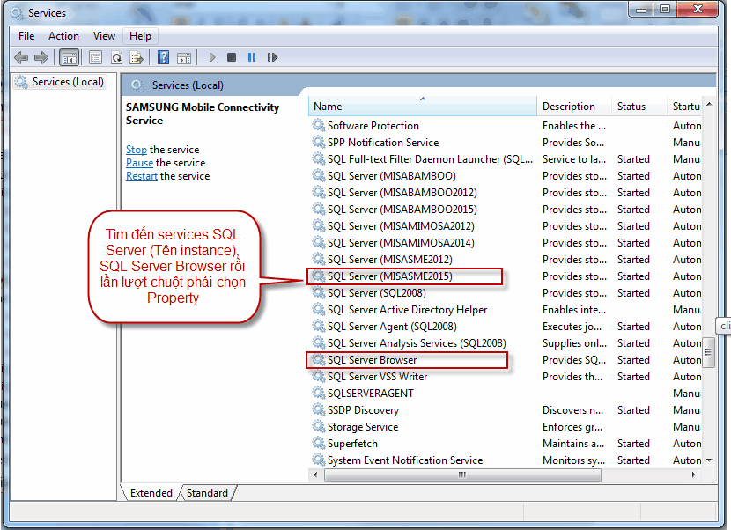
Task: Click the Pause Service toolbar icon
Action: (x=252, y=57)
